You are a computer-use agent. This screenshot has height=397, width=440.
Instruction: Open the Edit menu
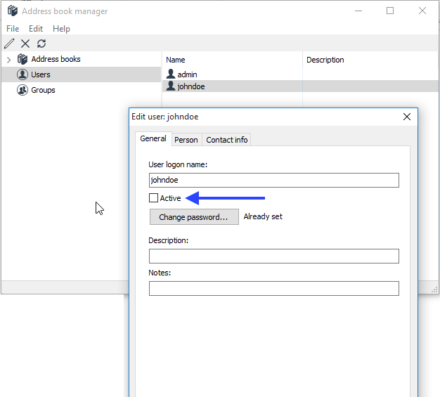(36, 29)
